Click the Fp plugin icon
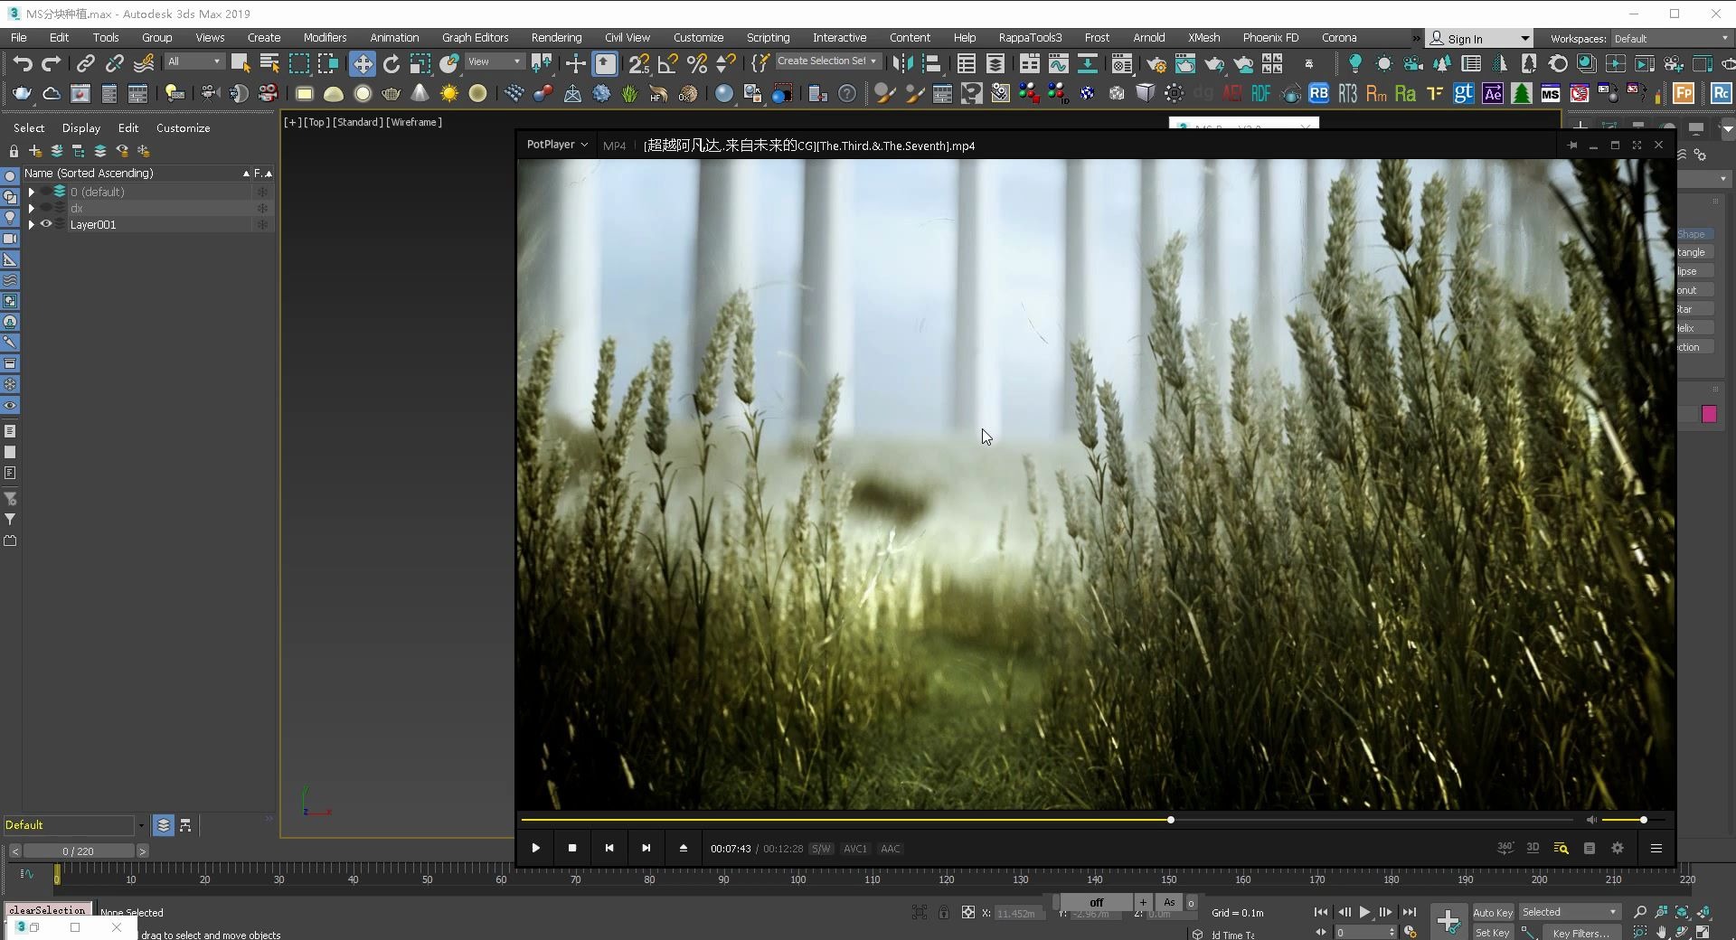The image size is (1736, 940). click(x=1684, y=93)
